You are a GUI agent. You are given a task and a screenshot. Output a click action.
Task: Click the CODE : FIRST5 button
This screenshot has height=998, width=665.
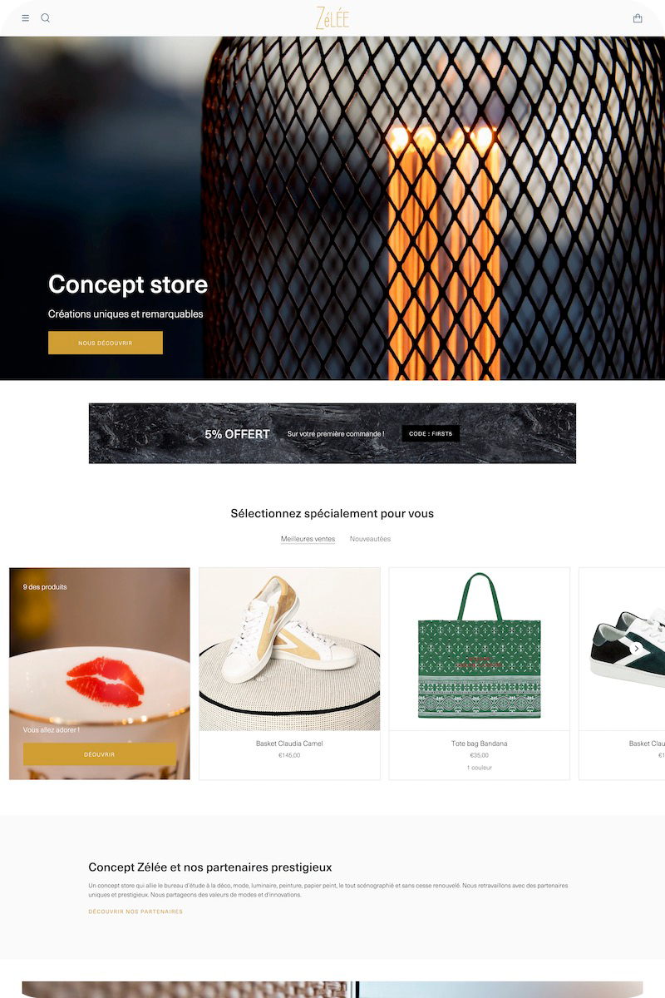[x=431, y=433]
